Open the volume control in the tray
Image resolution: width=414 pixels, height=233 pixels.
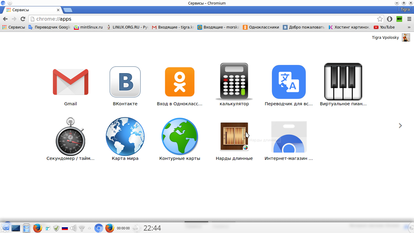click(73, 228)
